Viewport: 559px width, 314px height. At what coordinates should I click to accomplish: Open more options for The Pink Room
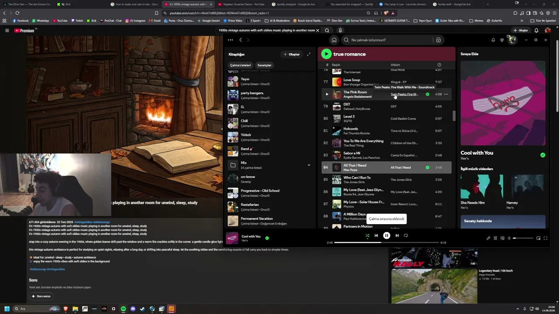tap(446, 94)
